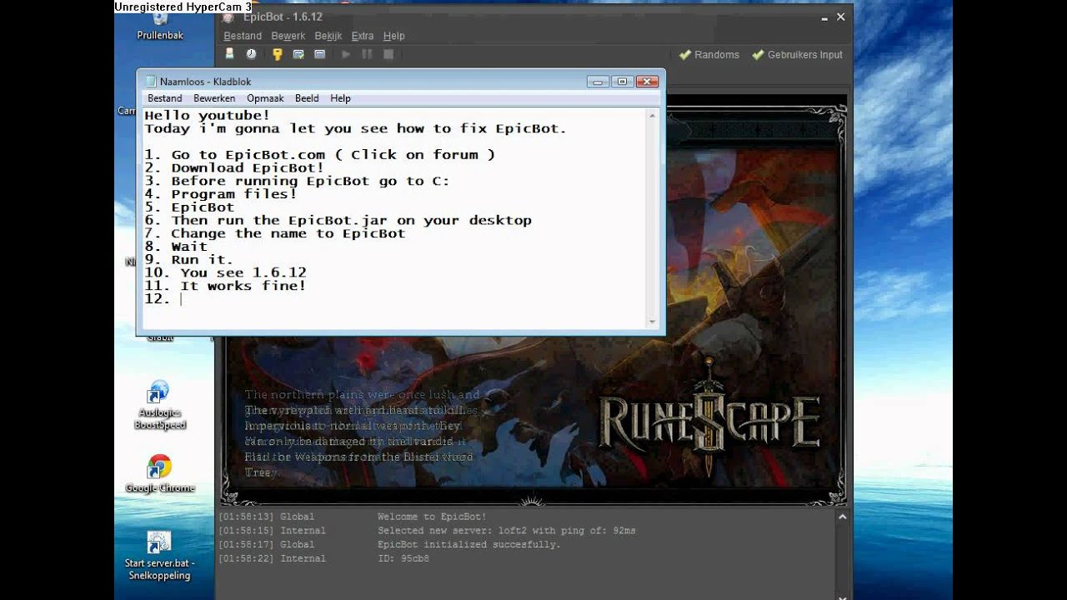Screen dimensions: 1067x600
Task: Toggle the Randoms checkmark option
Action: tap(709, 55)
